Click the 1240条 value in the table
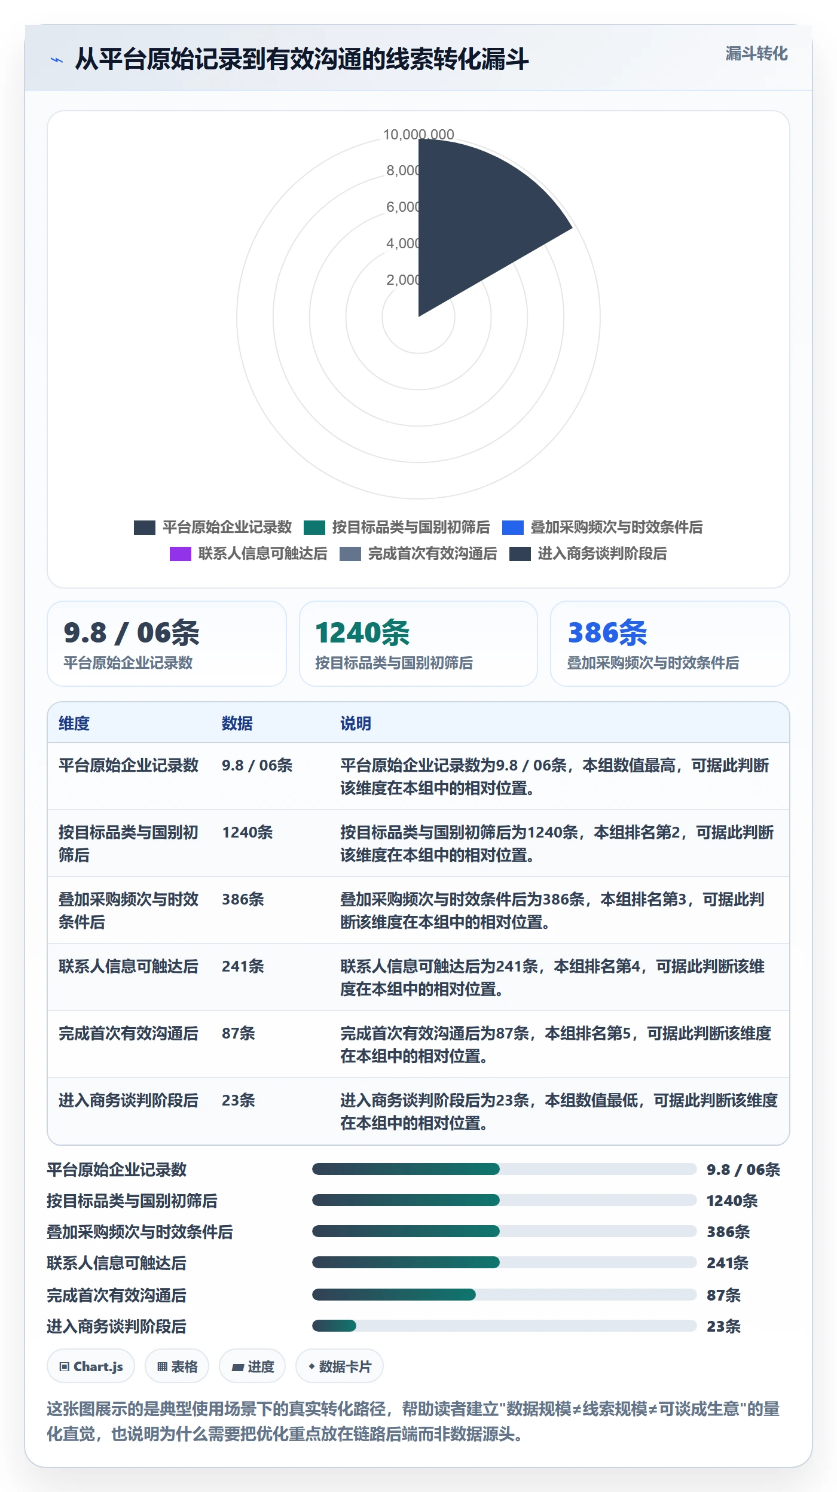Screen dimensions: 837x1492 [248, 832]
